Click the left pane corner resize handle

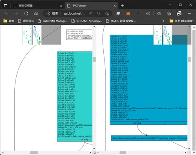(95, 153)
